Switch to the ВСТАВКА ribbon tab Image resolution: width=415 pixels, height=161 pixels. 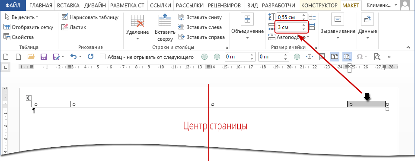(69, 5)
